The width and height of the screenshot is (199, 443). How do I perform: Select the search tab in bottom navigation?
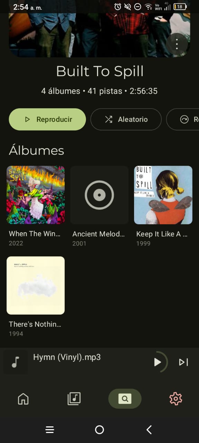tap(125, 399)
